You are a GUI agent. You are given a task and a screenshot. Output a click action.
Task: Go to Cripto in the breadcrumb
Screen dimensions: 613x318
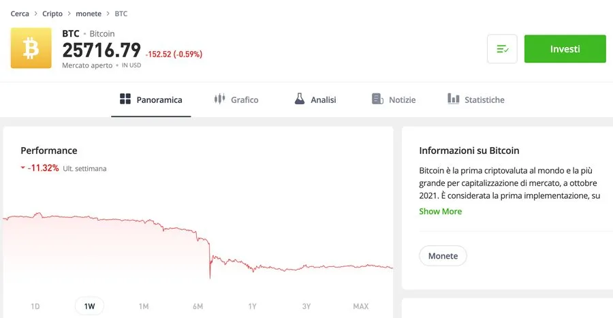tap(52, 14)
